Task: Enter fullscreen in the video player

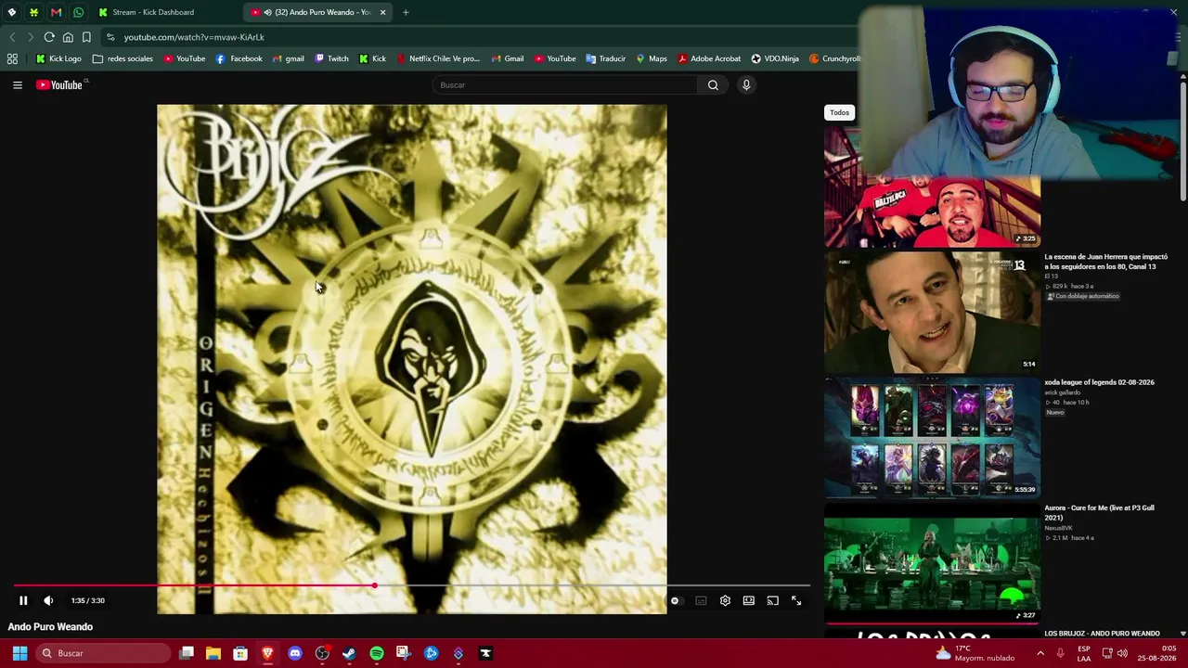Action: point(796,600)
